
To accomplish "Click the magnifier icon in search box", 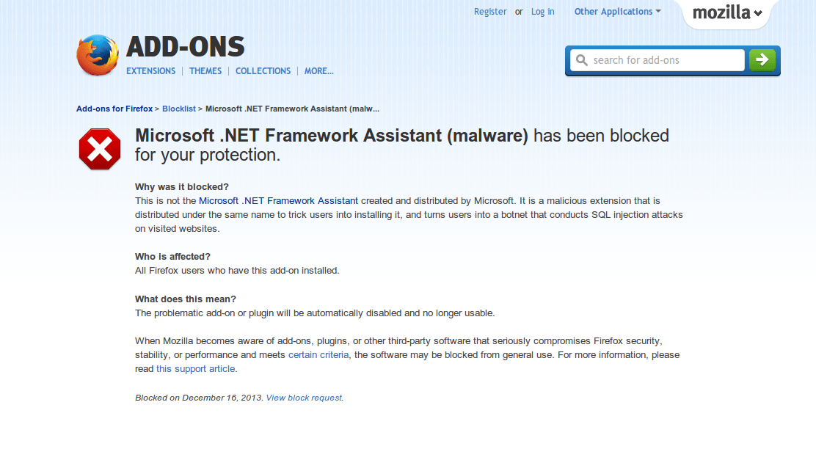I will pyautogui.click(x=582, y=60).
